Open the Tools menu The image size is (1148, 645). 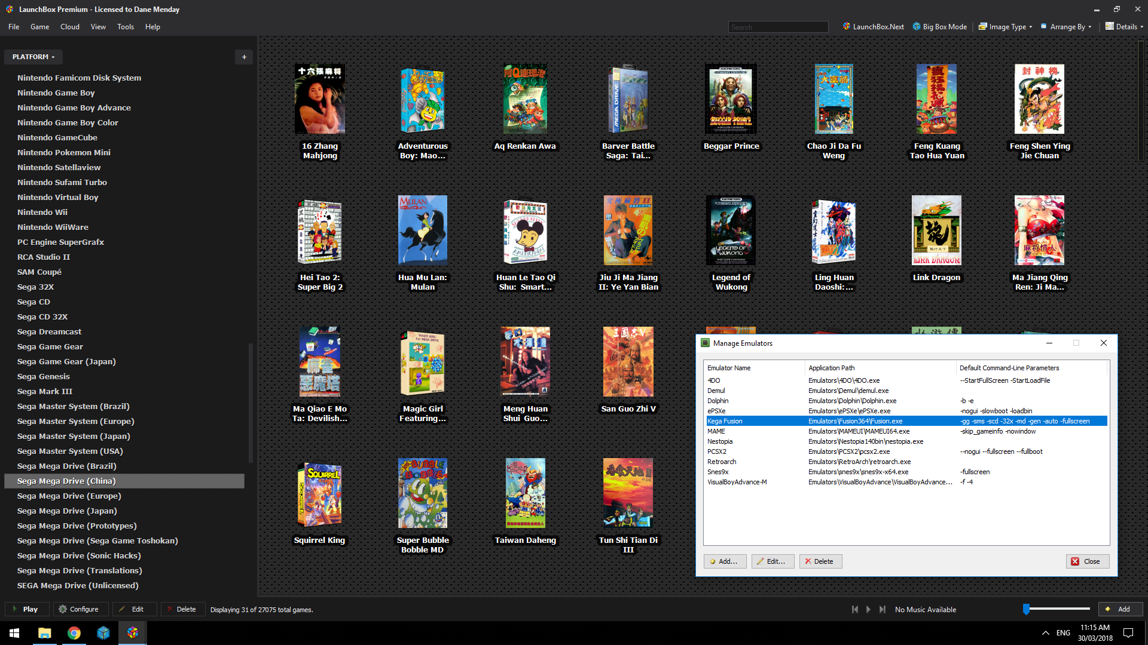click(126, 27)
